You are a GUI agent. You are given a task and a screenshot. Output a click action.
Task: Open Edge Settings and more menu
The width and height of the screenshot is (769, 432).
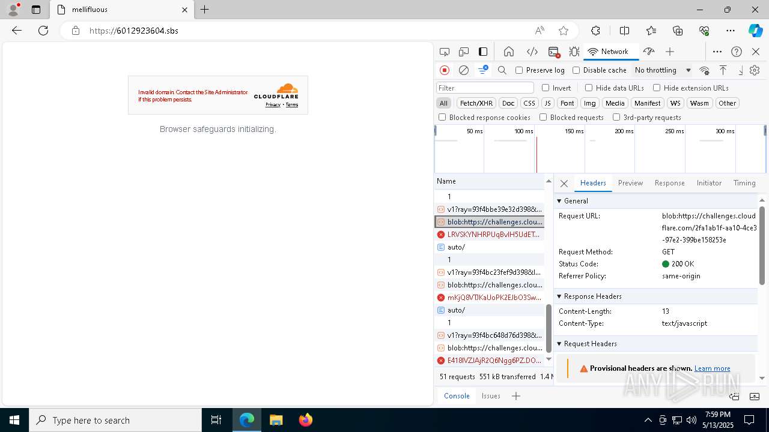[731, 31]
